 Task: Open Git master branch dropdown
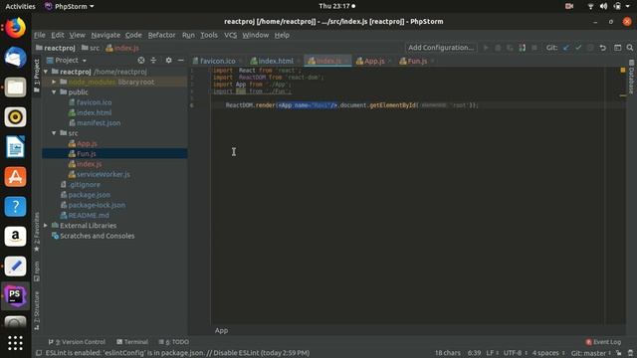[x=591, y=353]
